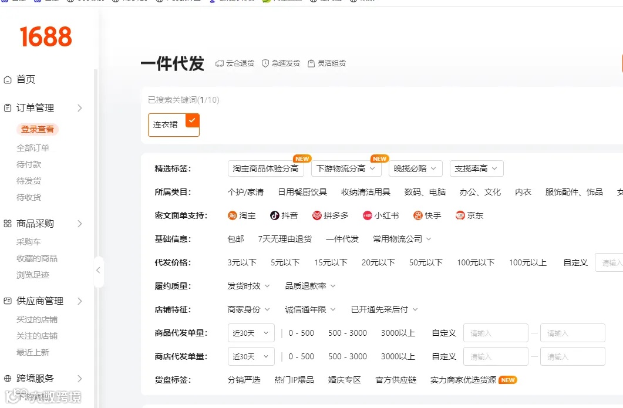Screen dimensions: 623x408
Task: Choose 实力商家优选货源 tag
Action: click(x=463, y=380)
